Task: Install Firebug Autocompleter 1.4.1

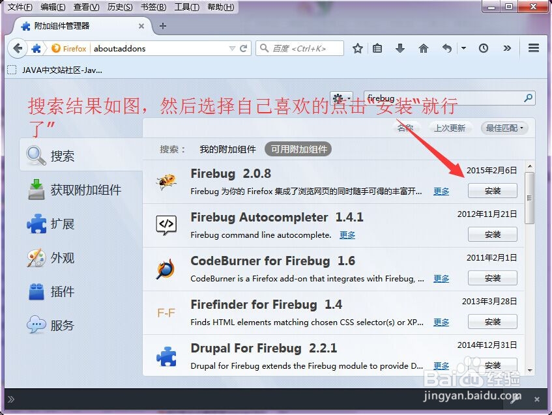Action: 492,234
